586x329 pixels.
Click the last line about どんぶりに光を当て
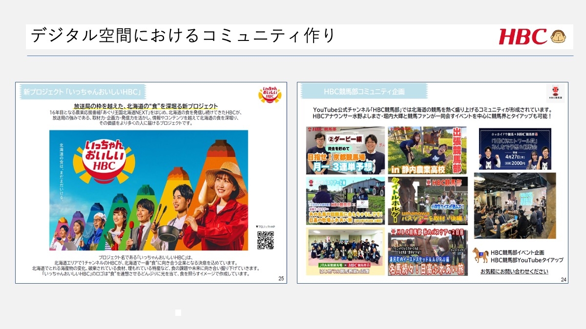[x=146, y=274]
